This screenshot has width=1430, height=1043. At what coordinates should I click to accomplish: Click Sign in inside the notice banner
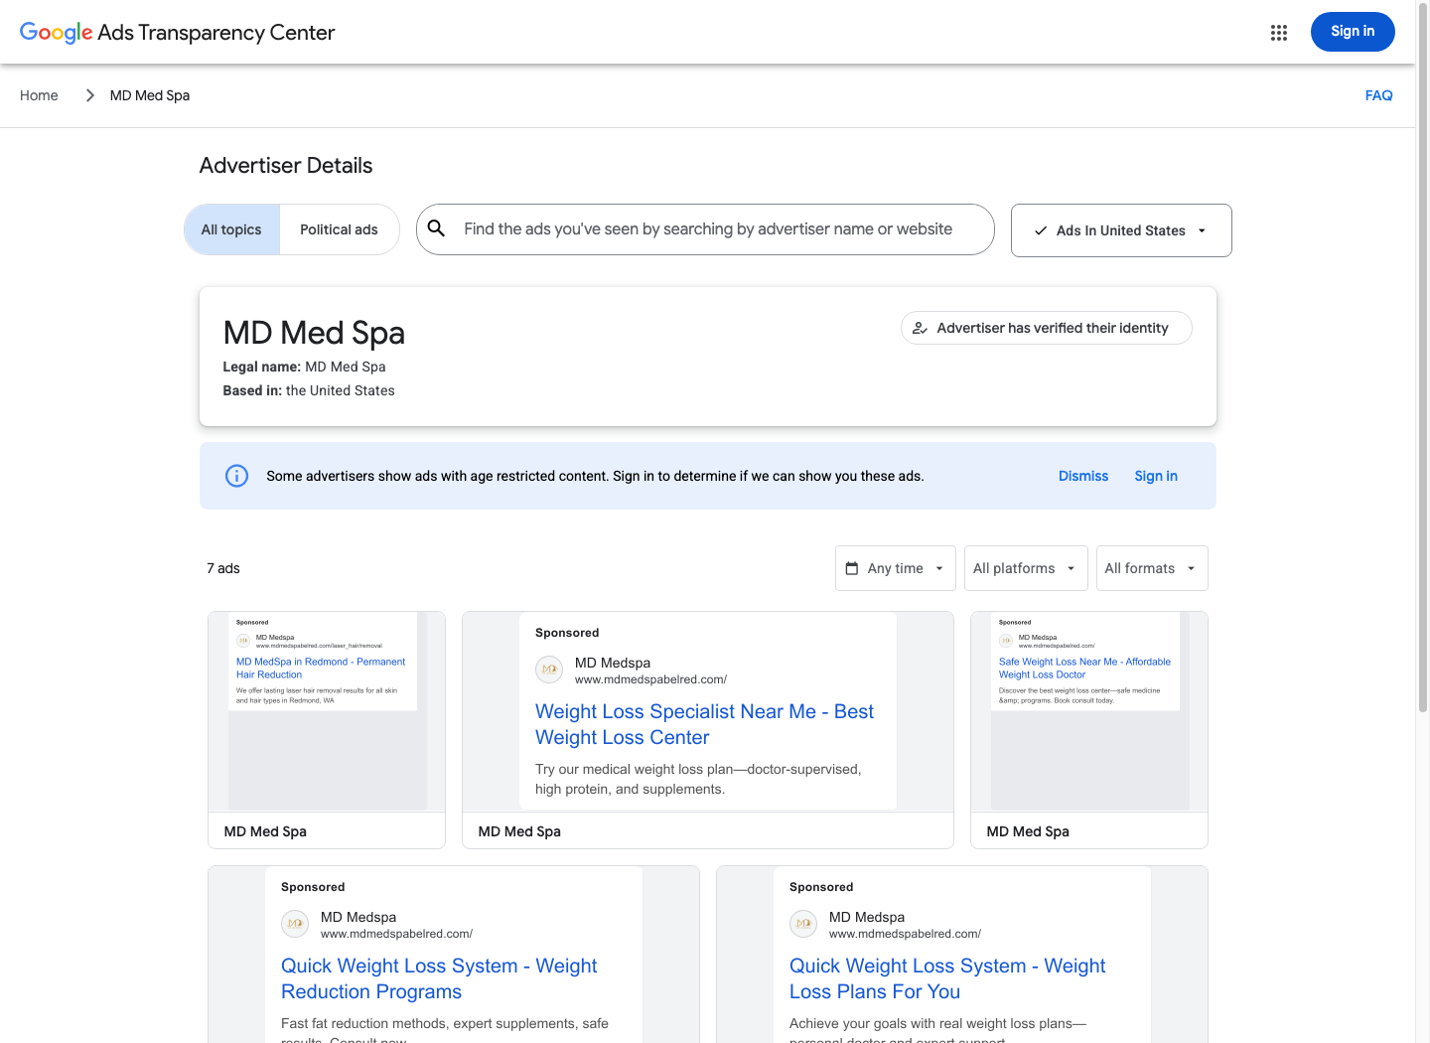(1156, 476)
